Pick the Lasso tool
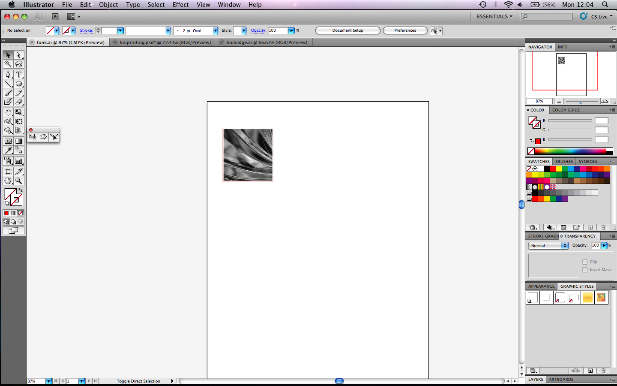 point(18,64)
